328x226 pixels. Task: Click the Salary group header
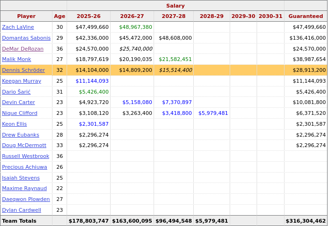coord(175,6)
